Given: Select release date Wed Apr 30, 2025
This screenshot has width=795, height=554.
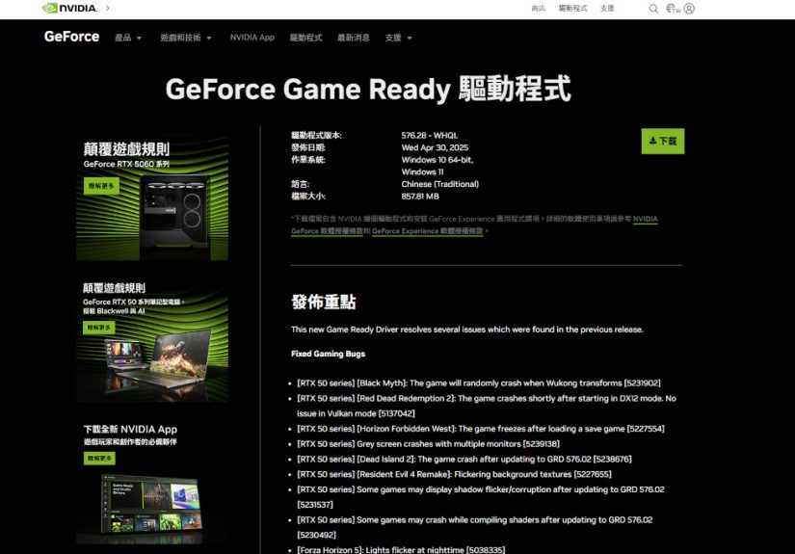Looking at the screenshot, I should coord(435,147).
